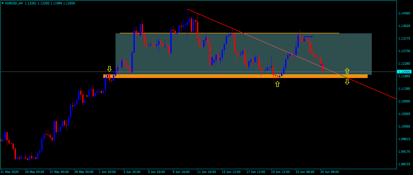
Task: Select the orange support zone rectangle
Action: point(235,76)
